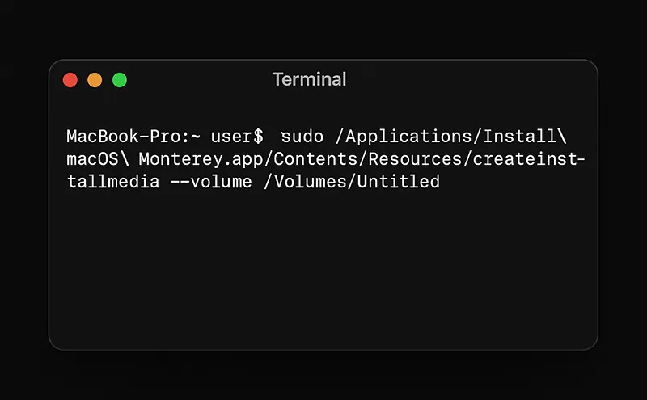Image resolution: width=647 pixels, height=400 pixels.
Task: Click the yellow minimize window button
Action: tap(95, 80)
